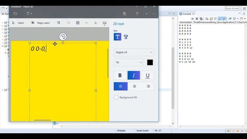Image resolution: width=247 pixels, height=139 pixels.
Task: Close the Console tab via its X
Action: pos(193,14)
